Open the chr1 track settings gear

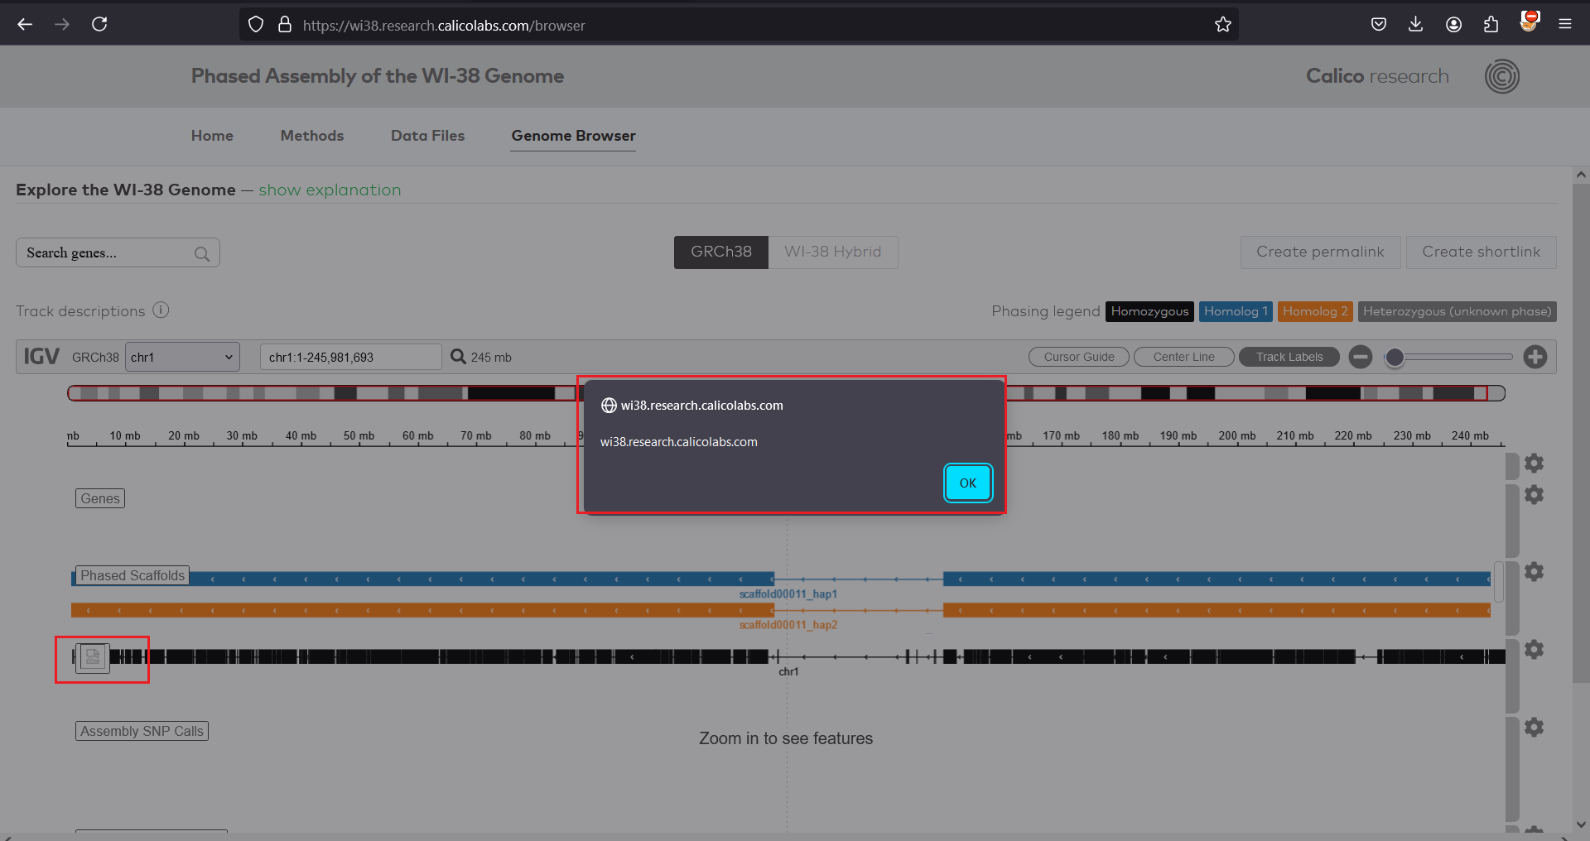pos(1535,650)
